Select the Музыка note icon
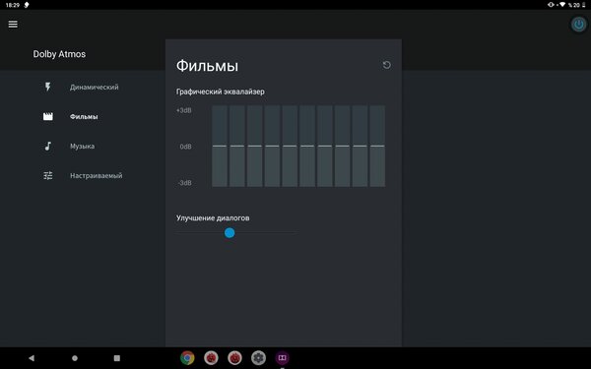 48,146
